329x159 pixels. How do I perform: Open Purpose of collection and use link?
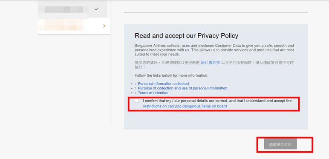(182, 88)
